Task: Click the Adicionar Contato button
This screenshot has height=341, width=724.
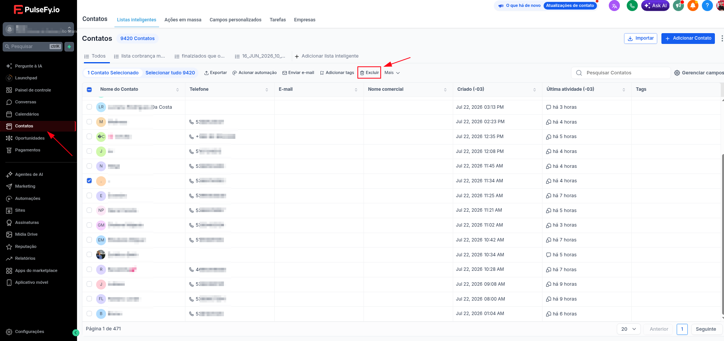Action: [x=688, y=39]
